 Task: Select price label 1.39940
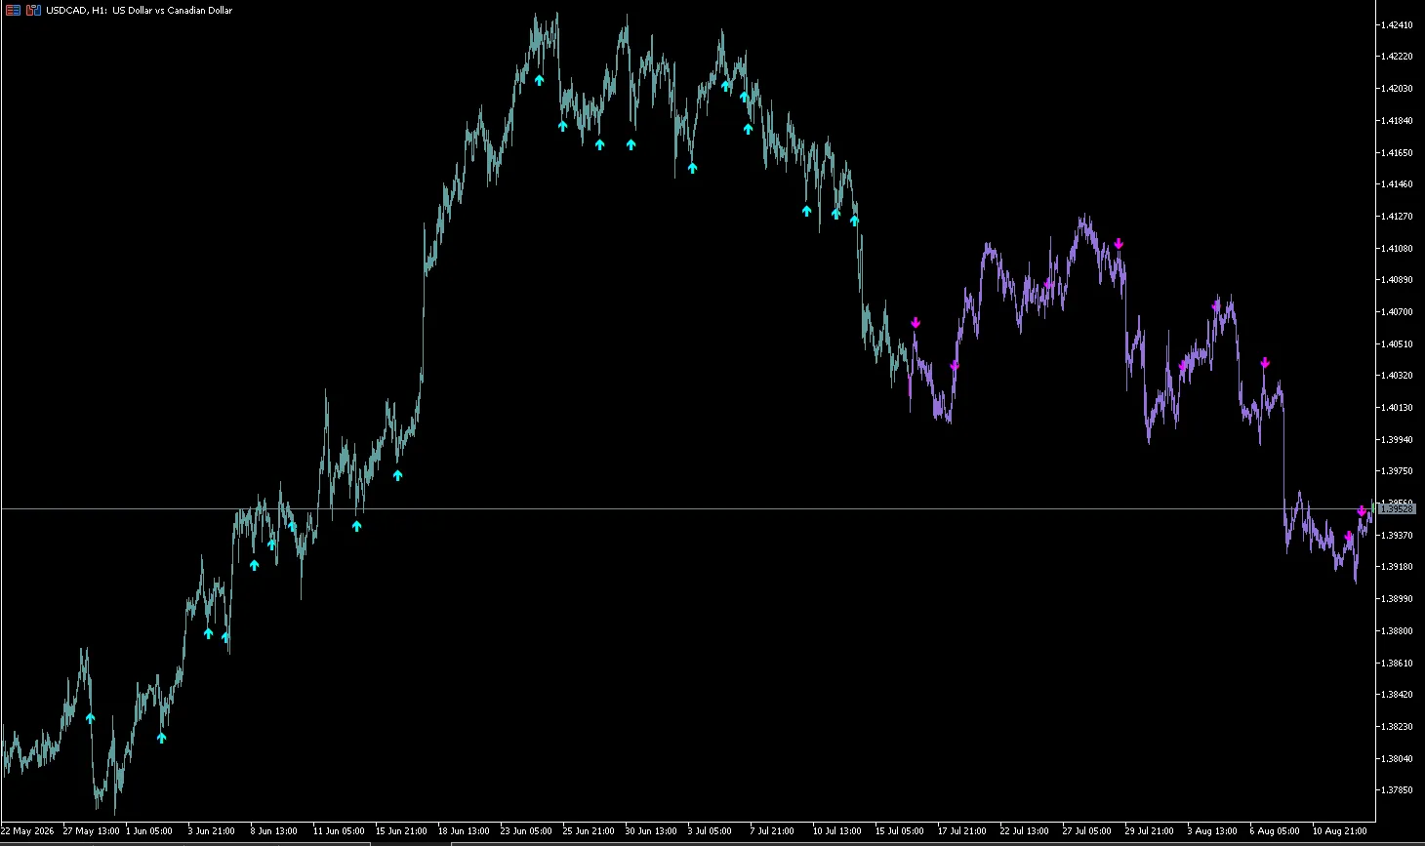(1399, 440)
